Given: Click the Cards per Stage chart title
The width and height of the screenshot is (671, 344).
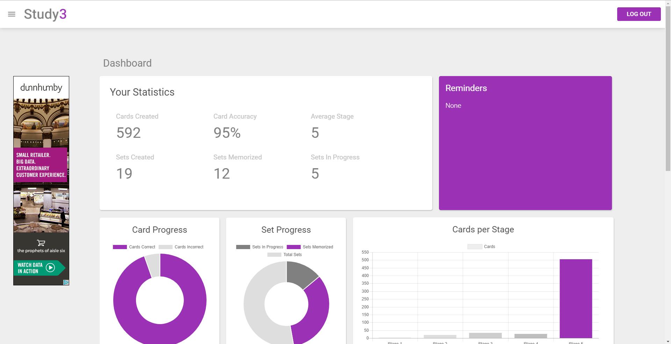Looking at the screenshot, I should [483, 230].
